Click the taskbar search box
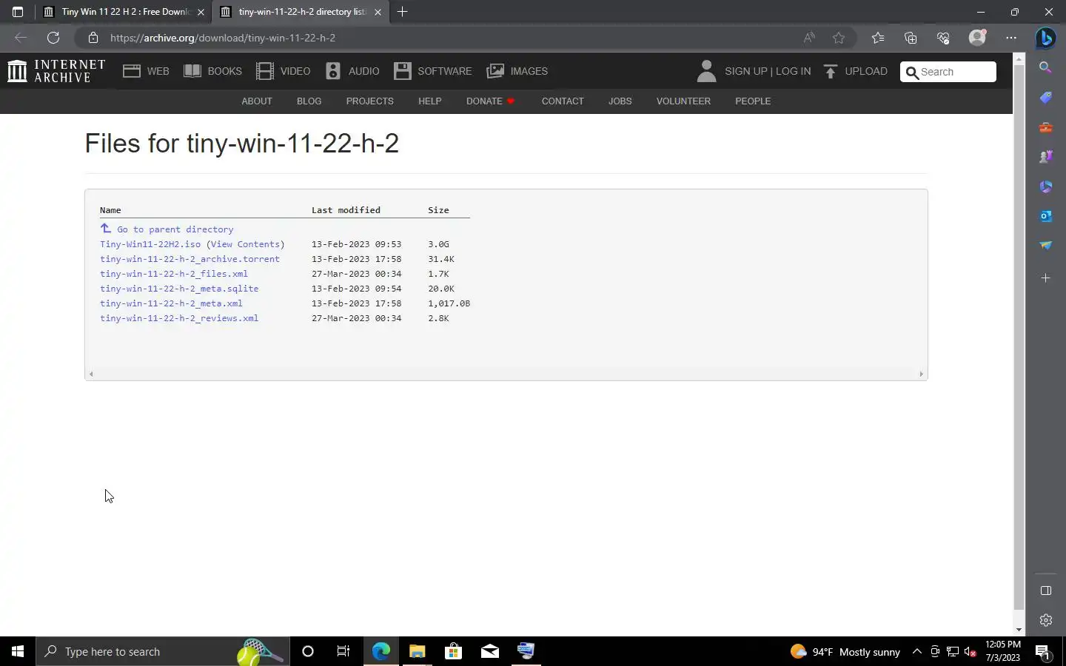 coord(163,651)
